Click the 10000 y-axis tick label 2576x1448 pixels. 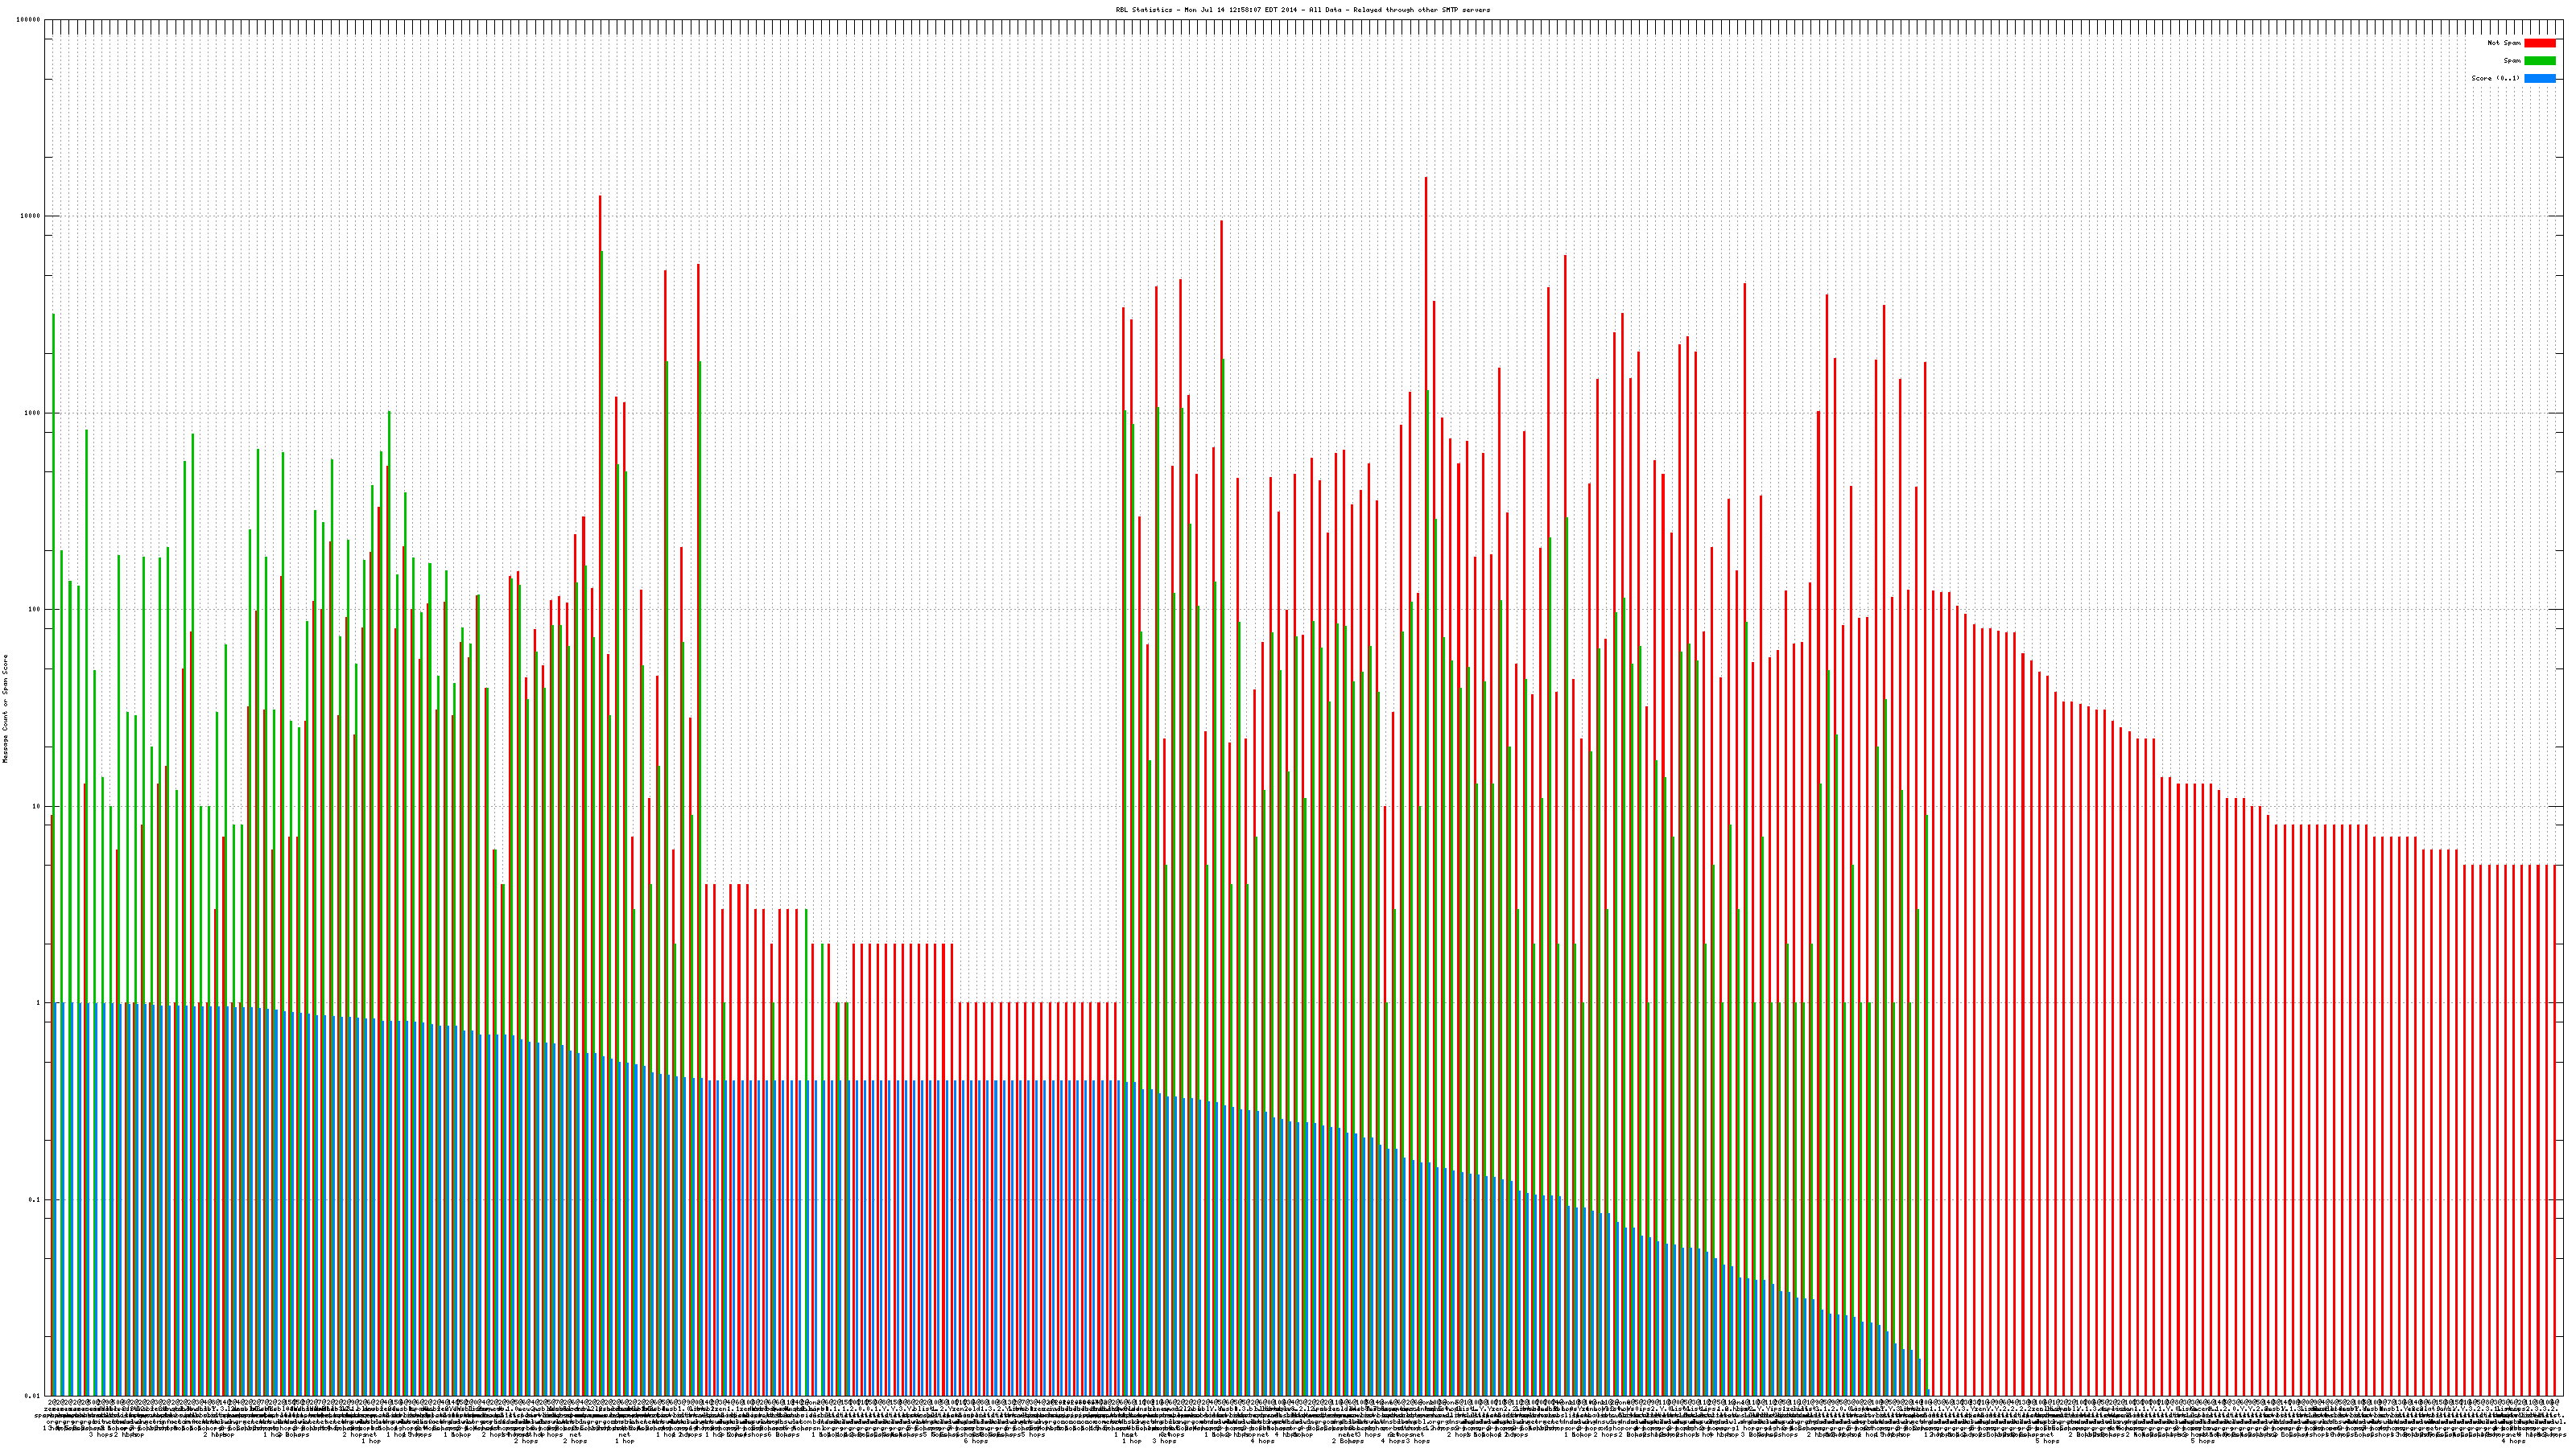click(x=31, y=217)
